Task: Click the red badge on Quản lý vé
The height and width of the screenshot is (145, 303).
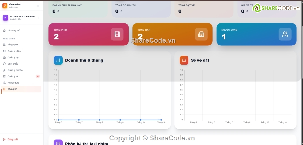Action: click(x=38, y=76)
